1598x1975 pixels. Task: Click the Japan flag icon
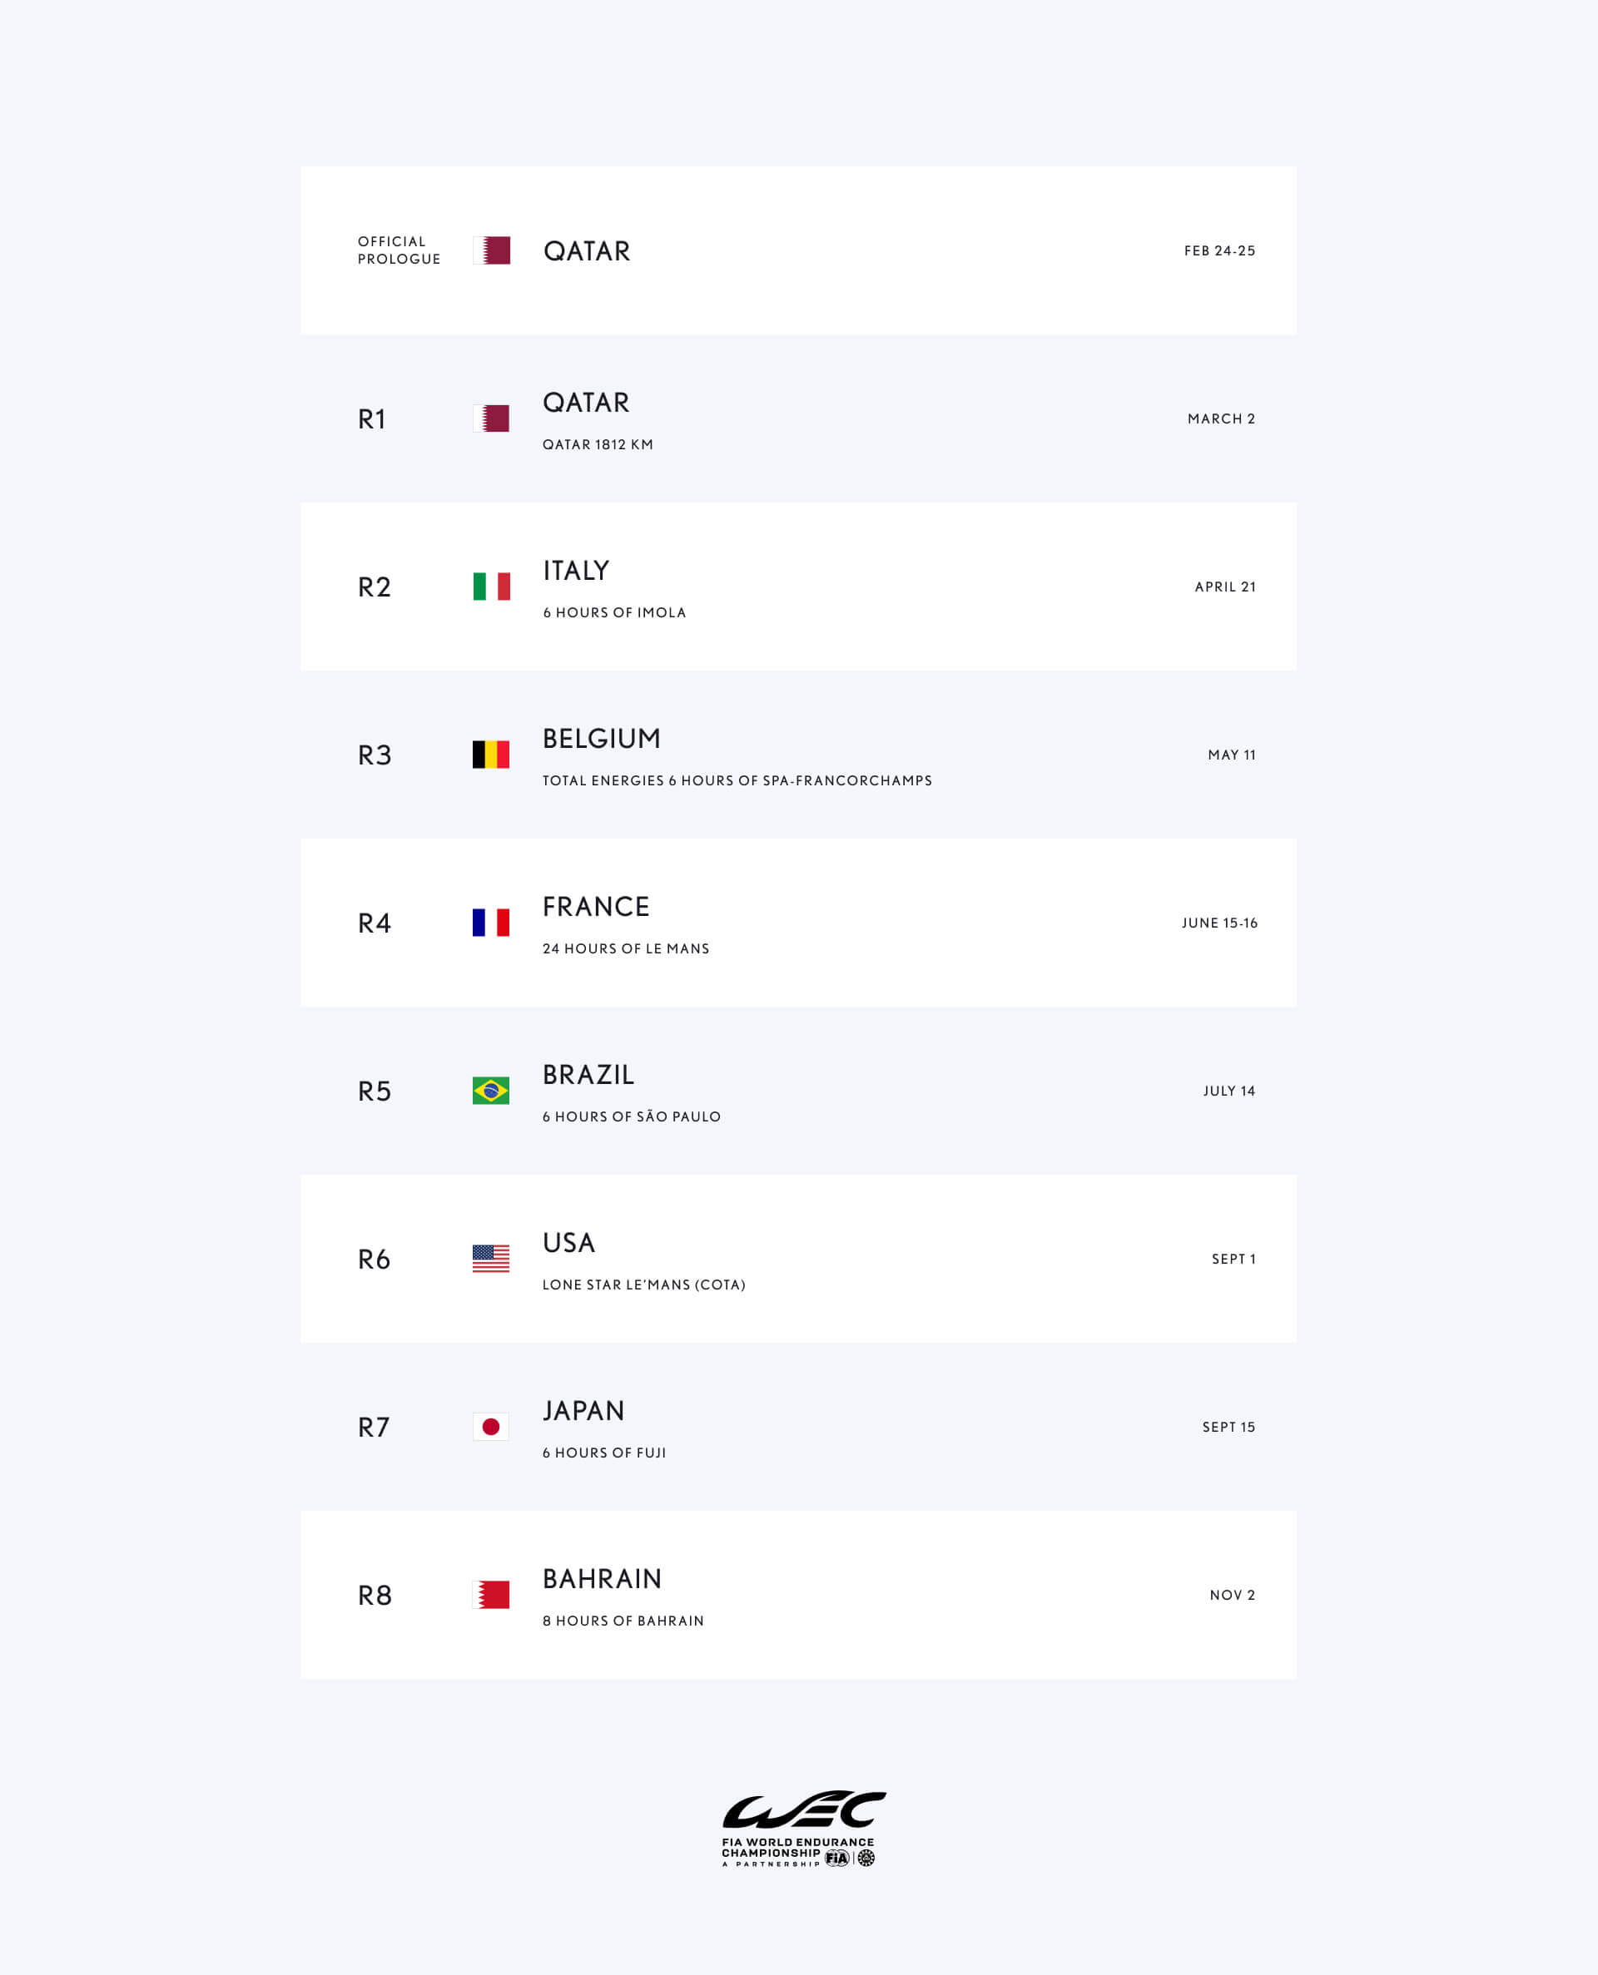[x=490, y=1427]
